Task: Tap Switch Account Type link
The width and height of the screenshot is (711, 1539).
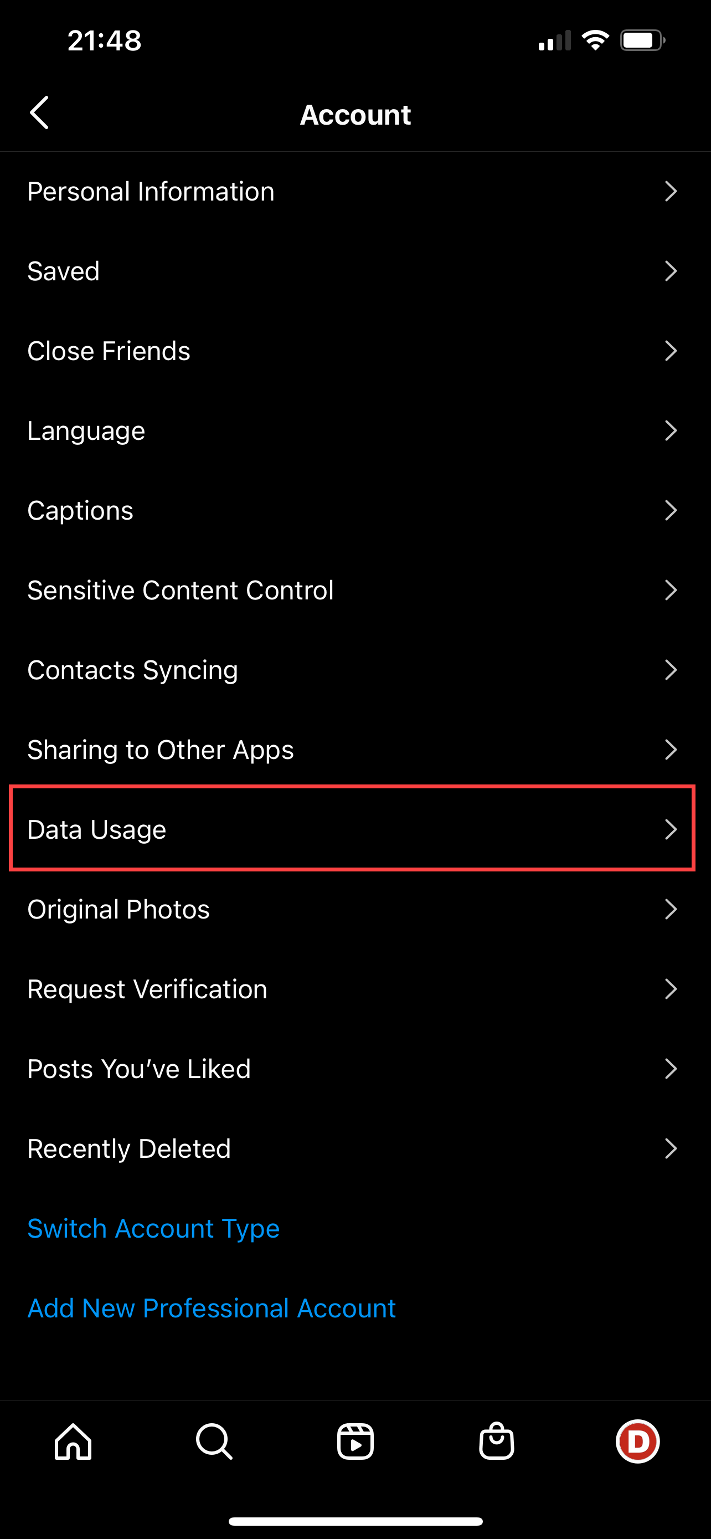Action: coord(153,1228)
